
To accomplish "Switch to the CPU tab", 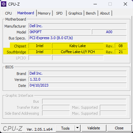I will pyautogui.click(x=8, y=13).
